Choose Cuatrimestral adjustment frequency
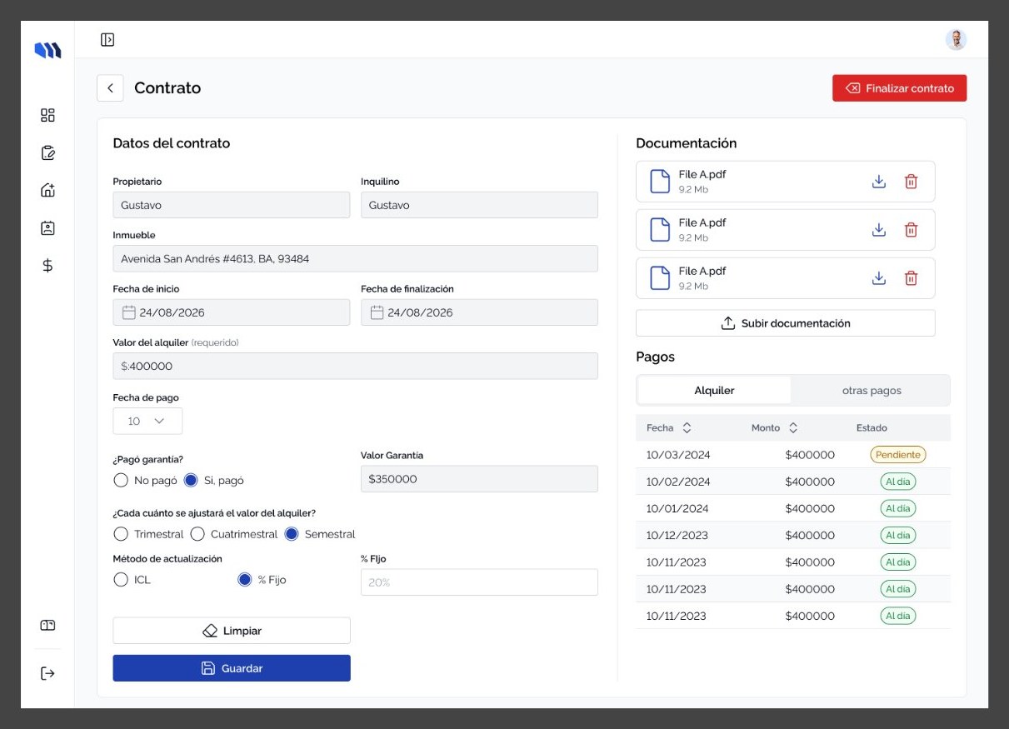The image size is (1009, 729). coord(197,534)
